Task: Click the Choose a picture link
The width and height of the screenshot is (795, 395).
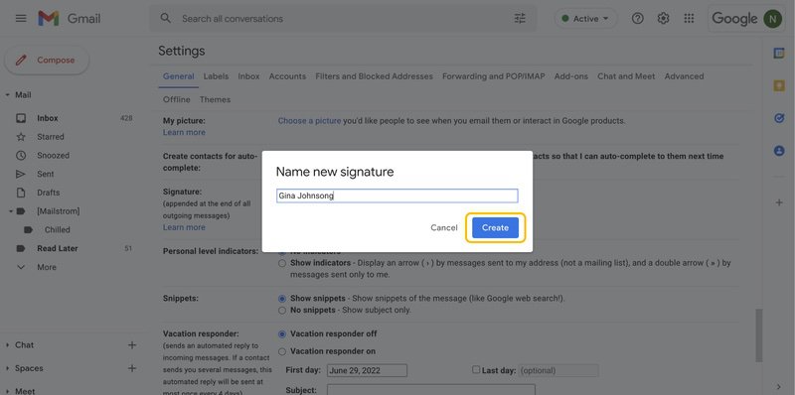Action: click(x=309, y=121)
